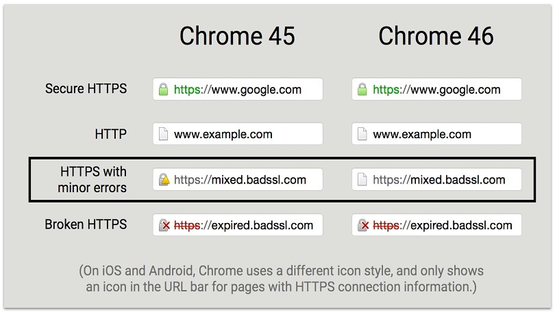
Task: Click Chrome 45 www.example.com URL text
Action: pos(223,135)
